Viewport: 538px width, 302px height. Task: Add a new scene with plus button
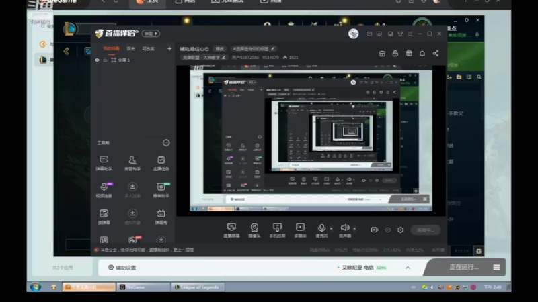coord(169,48)
